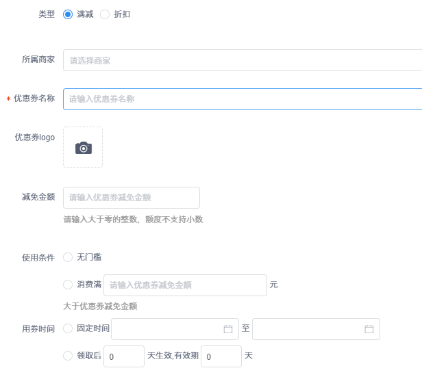
Task: Select 固定时间 for coupon validity
Action: pos(68,328)
